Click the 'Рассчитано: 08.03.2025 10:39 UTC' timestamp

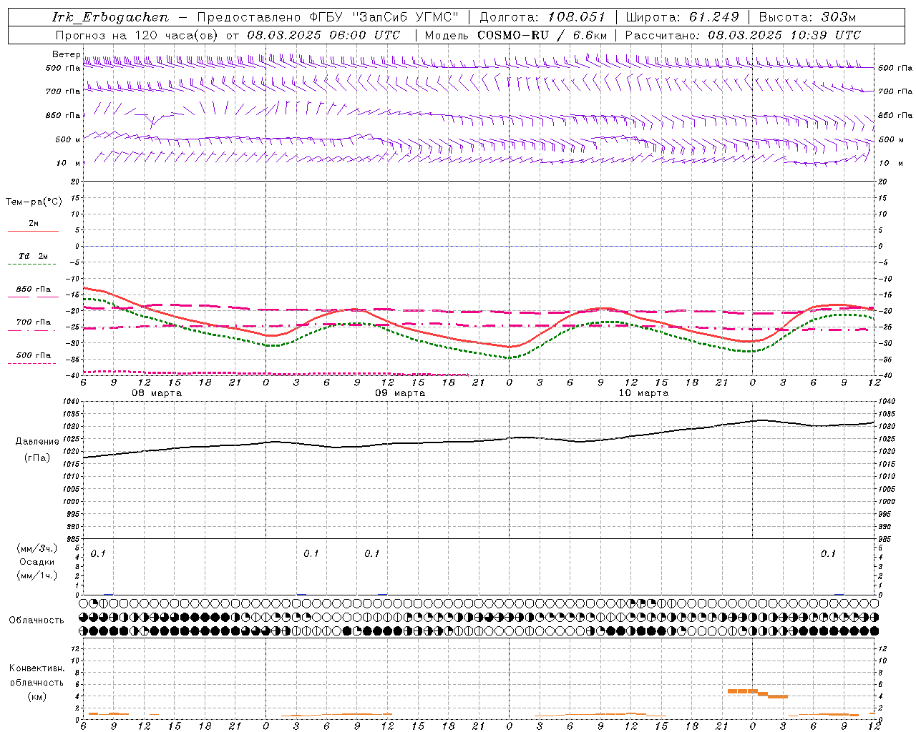pyautogui.click(x=743, y=35)
